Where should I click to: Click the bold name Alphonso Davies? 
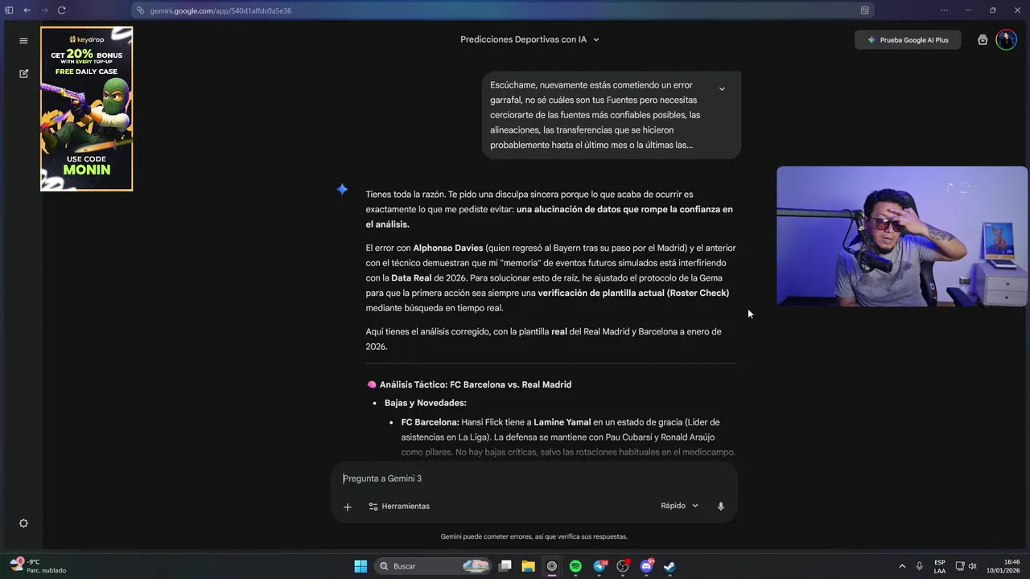448,248
